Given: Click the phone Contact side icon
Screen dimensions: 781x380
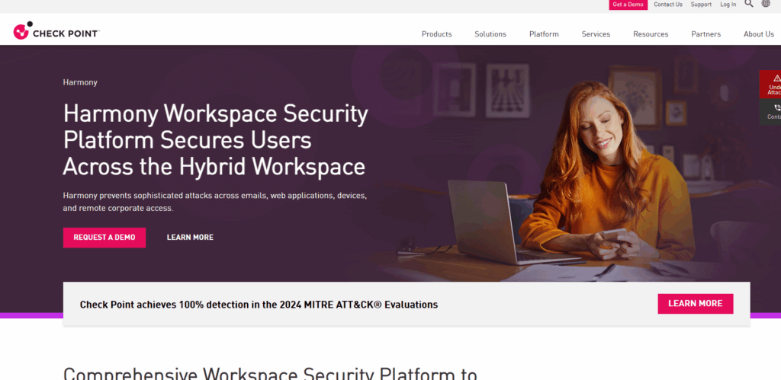Looking at the screenshot, I should (776, 108).
